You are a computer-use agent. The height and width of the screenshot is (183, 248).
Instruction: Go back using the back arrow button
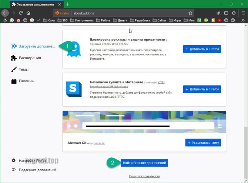pyautogui.click(x=5, y=13)
